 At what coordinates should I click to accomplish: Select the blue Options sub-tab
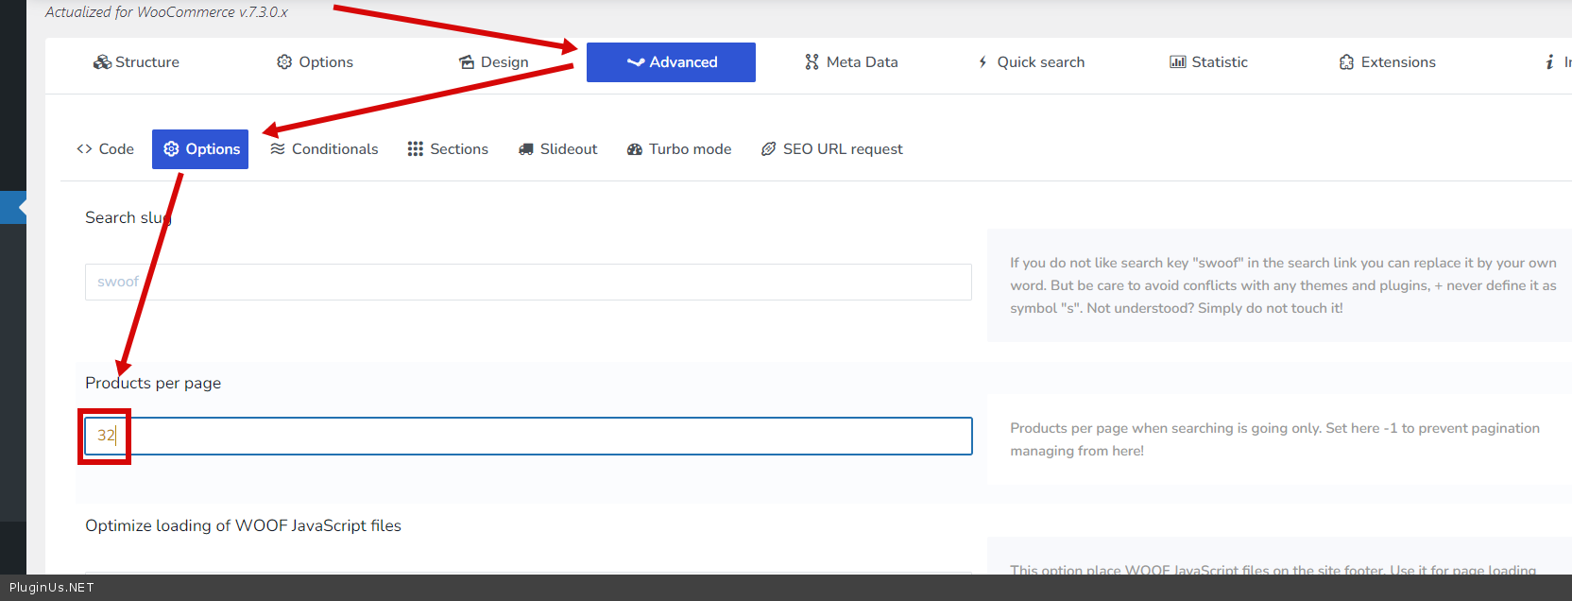[200, 149]
